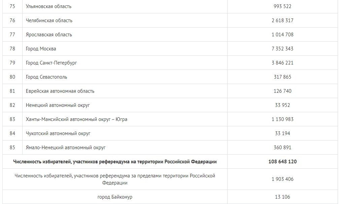
Task: Select Чукотский автономный округ cell
Action: pos(58,133)
